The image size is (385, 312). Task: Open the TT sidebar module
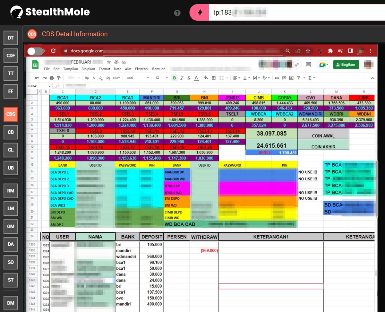click(11, 74)
